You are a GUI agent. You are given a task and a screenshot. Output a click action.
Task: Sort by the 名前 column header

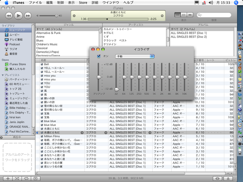(x=62, y=60)
